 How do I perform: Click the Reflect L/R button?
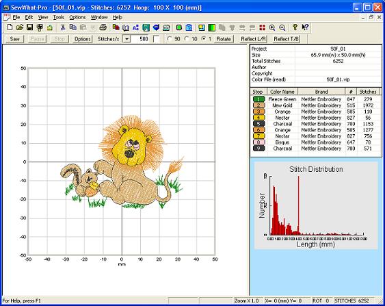(253, 39)
